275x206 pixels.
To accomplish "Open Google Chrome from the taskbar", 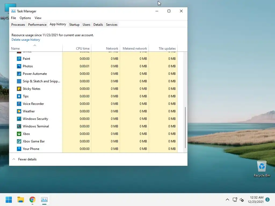I will [32, 200].
